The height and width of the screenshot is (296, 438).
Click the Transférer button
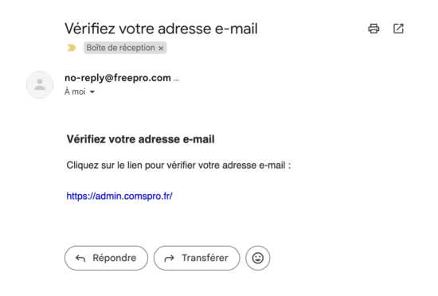[197, 258]
